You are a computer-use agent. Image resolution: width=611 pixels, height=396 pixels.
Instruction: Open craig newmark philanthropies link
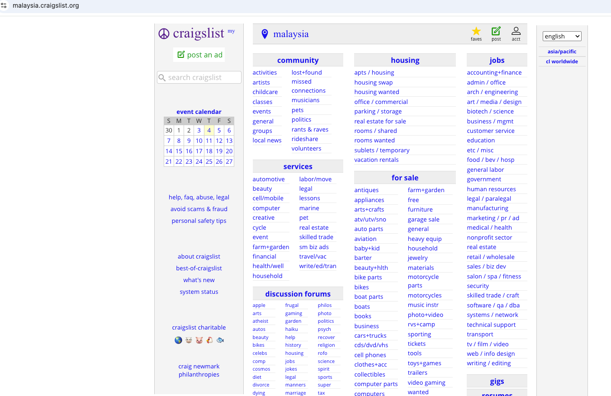coord(199,370)
